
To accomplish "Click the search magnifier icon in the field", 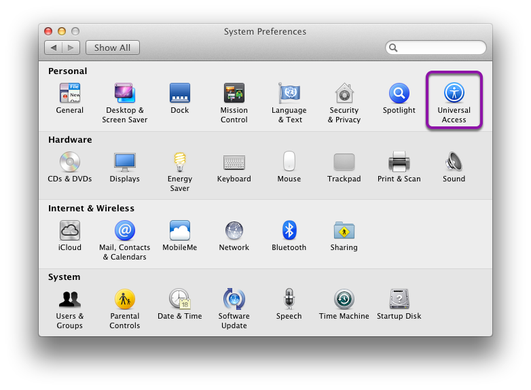I will (x=393, y=48).
